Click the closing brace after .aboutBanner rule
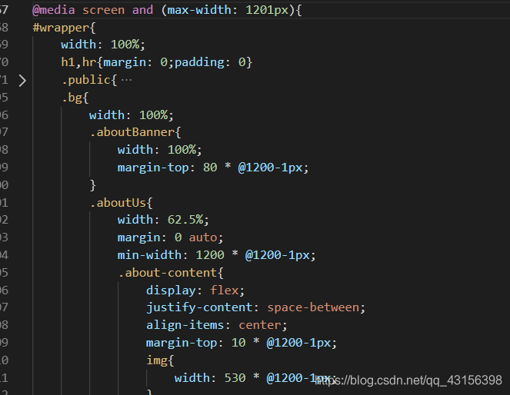The height and width of the screenshot is (395, 510). (x=93, y=185)
